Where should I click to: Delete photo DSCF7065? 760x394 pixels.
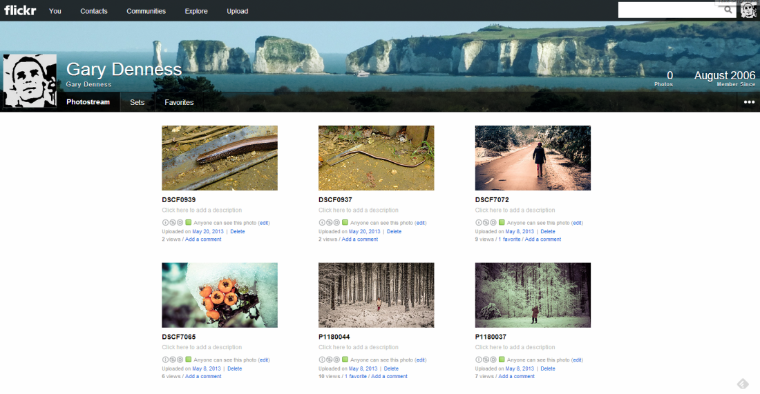point(235,368)
